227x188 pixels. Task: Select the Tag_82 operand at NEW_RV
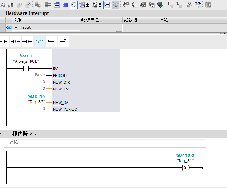tap(36, 102)
